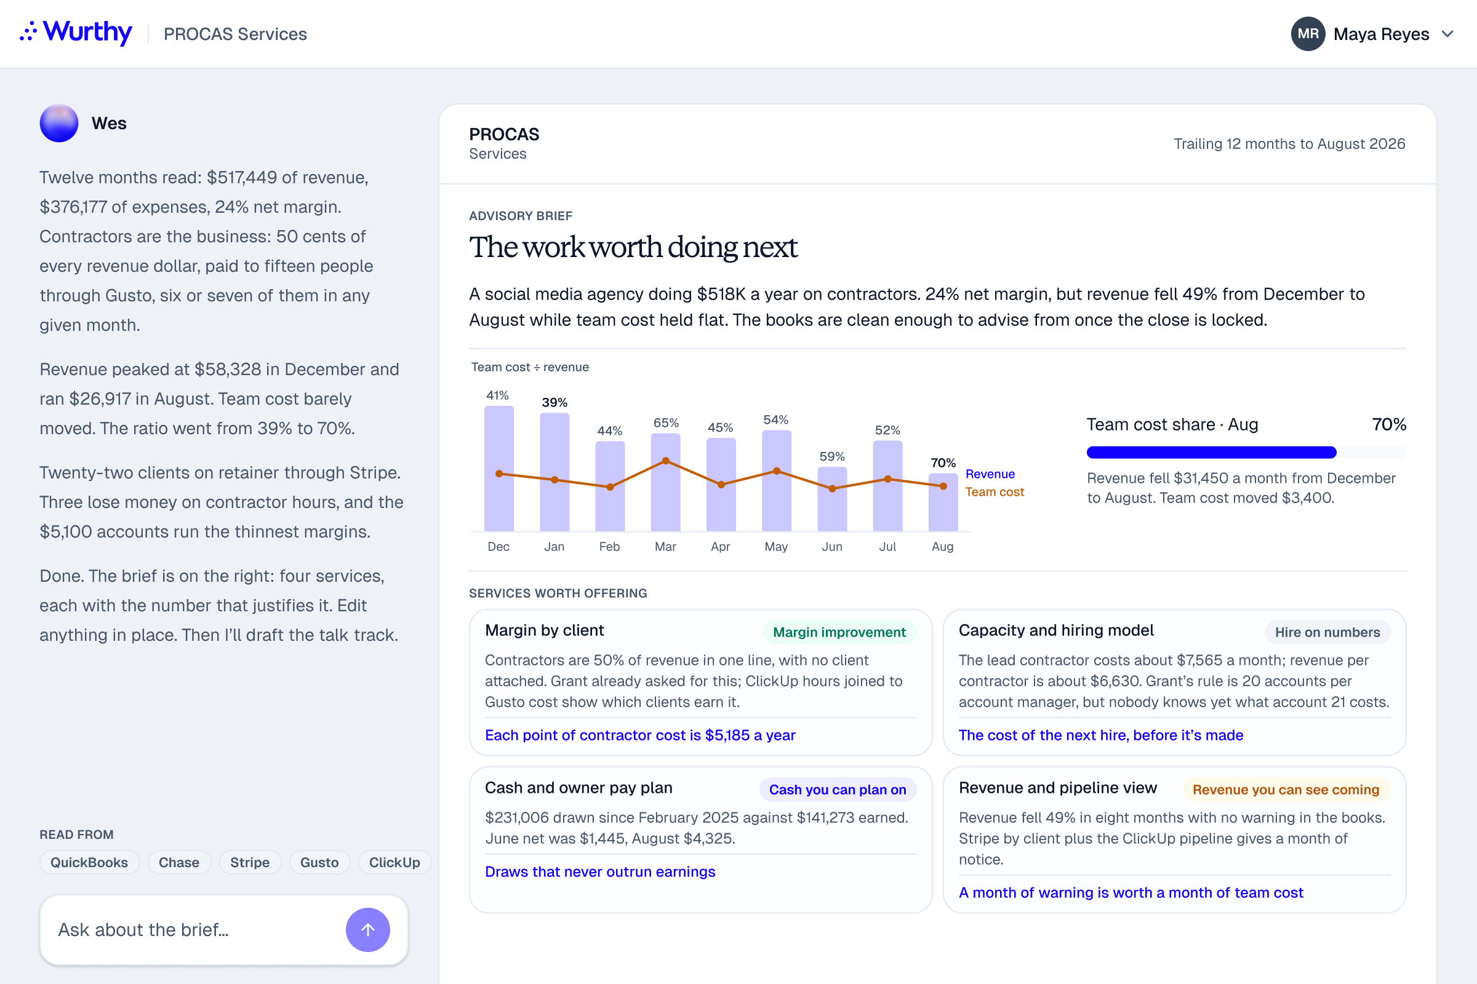This screenshot has width=1477, height=984.
Task: Select the Stripe source chip
Action: (250, 862)
